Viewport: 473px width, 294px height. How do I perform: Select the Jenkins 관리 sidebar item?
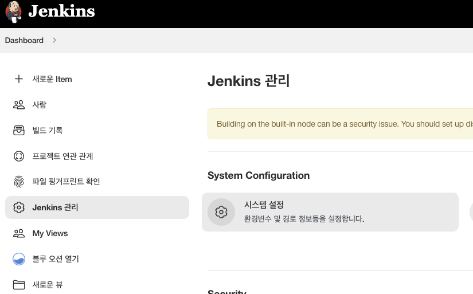[97, 207]
